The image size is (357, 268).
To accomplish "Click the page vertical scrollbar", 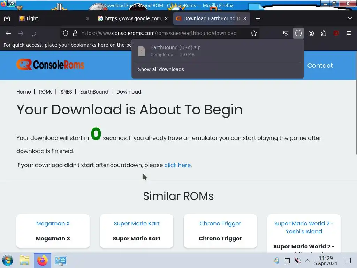I will tap(356, 103).
